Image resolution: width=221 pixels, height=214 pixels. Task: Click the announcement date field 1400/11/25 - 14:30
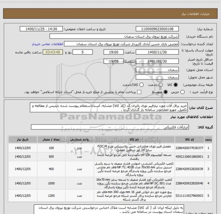(41, 29)
